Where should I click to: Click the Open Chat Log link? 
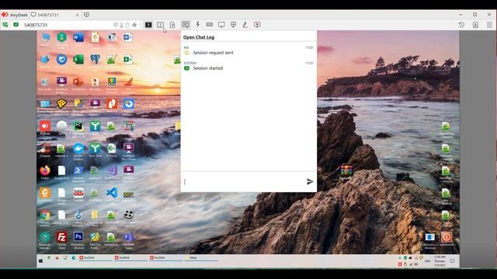pyautogui.click(x=199, y=37)
